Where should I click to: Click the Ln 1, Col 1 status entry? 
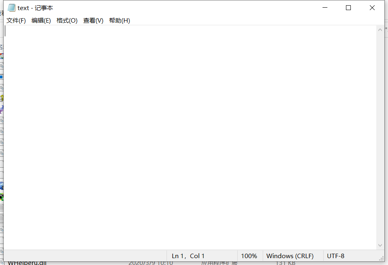coord(188,256)
